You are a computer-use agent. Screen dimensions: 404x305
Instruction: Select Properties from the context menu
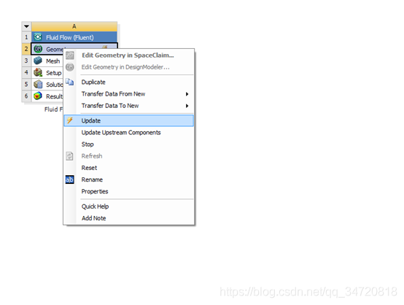(95, 191)
